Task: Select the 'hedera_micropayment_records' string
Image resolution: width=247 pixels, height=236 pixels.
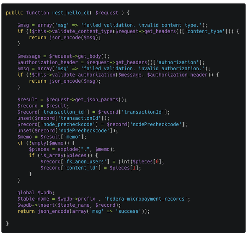Action: pos(146,199)
